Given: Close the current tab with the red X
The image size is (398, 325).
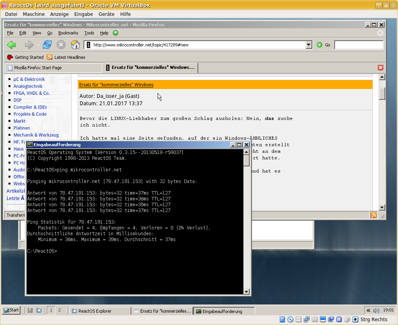Looking at the screenshot, I should [x=381, y=68].
